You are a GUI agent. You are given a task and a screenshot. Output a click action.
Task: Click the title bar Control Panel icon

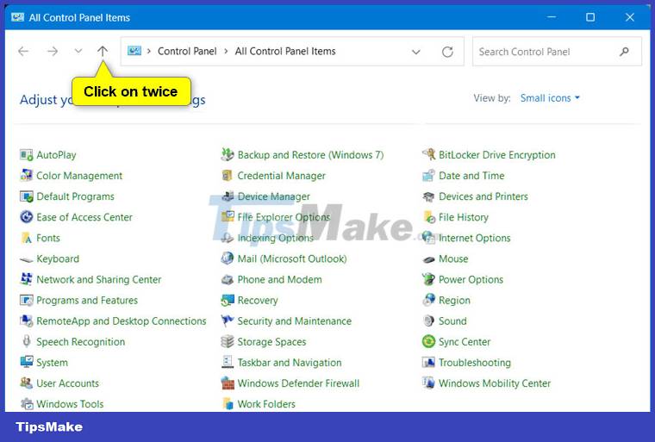tap(17, 17)
